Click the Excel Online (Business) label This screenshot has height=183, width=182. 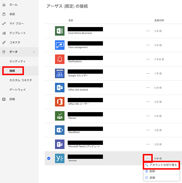80,33
